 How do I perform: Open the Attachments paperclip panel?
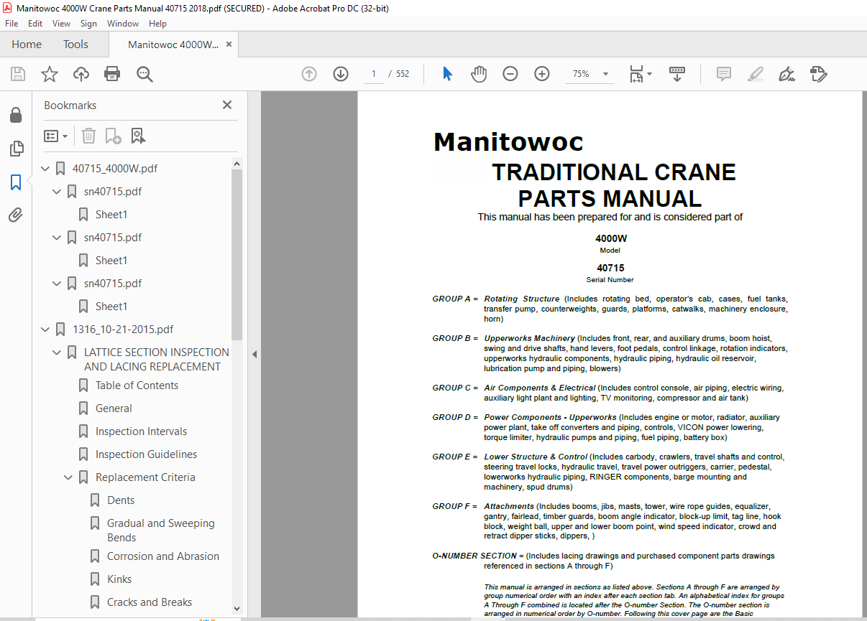click(x=15, y=215)
